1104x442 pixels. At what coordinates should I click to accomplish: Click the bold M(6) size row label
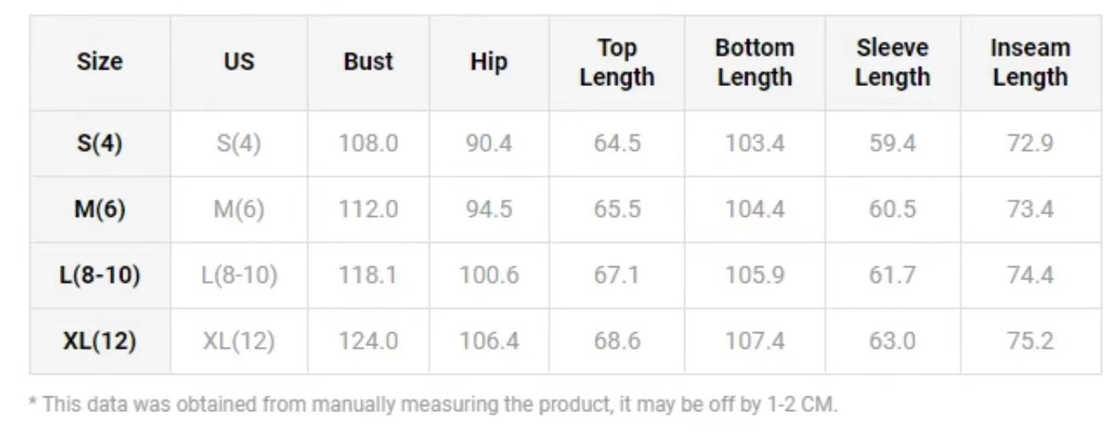(100, 209)
